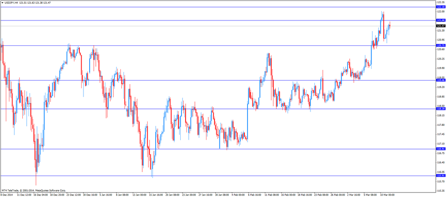Click the 122.00 price scale value
This screenshot has width=446, height=197.
(x=441, y=12)
